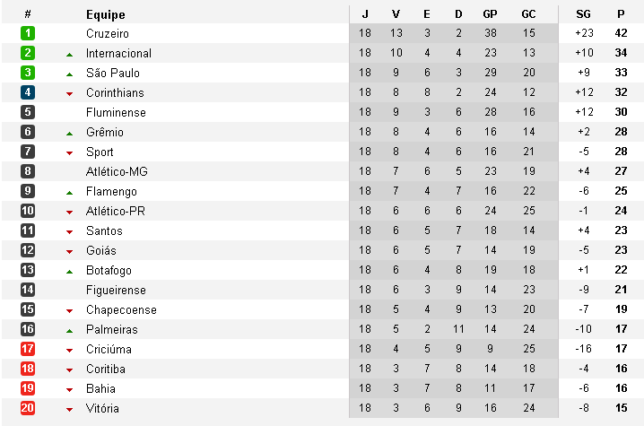Click the red down arrow beside Corinthians
Screen dimensions: 644x426
69,93
